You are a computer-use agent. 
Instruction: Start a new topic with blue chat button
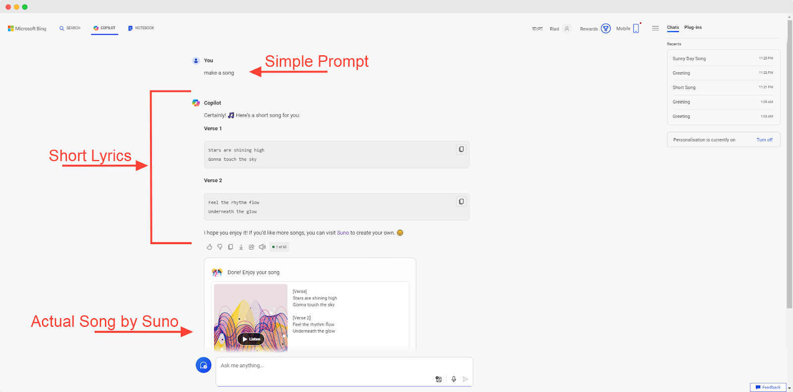[204, 365]
